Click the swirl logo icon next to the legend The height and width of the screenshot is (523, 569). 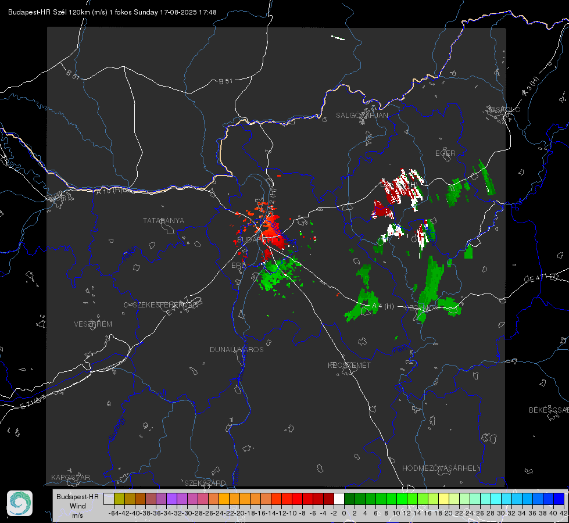click(20, 503)
